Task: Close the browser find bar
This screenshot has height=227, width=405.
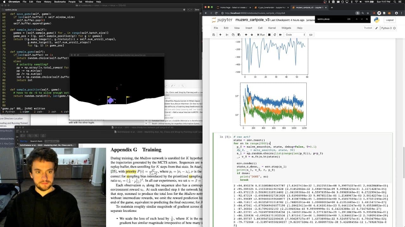Action: click(367, 19)
